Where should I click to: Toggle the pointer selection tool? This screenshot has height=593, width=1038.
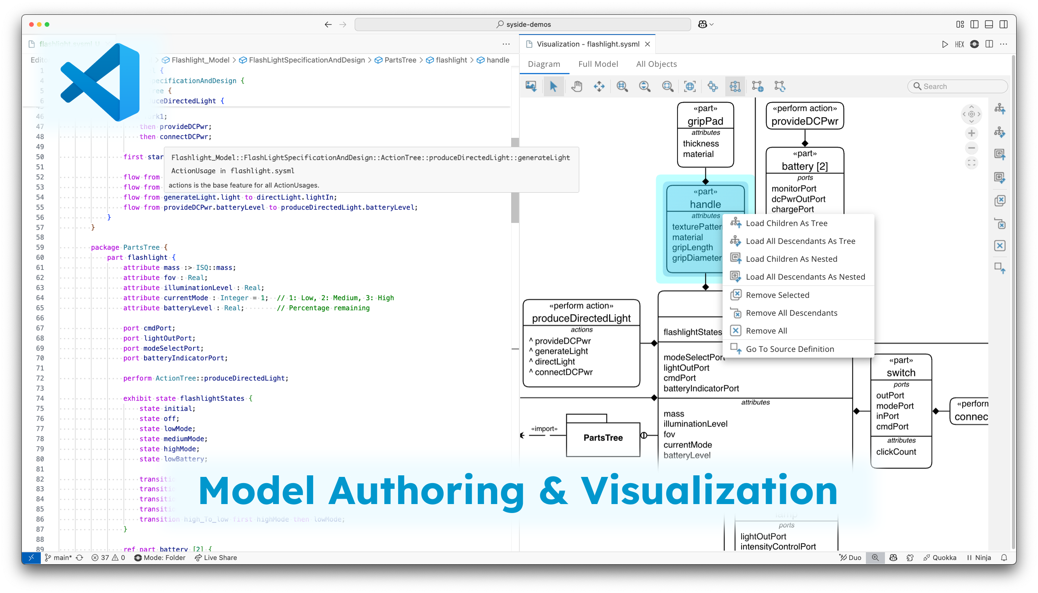[553, 86]
